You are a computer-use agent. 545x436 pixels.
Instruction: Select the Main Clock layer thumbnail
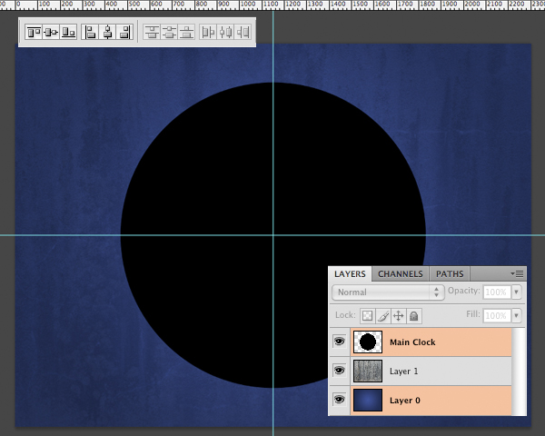point(368,342)
